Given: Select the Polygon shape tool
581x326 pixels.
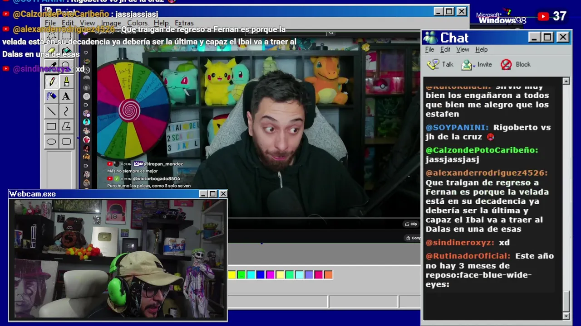Looking at the screenshot, I should click(66, 127).
